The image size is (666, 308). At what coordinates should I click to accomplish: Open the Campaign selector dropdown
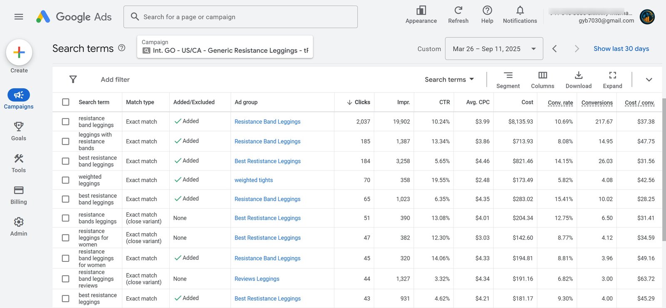[x=225, y=47]
